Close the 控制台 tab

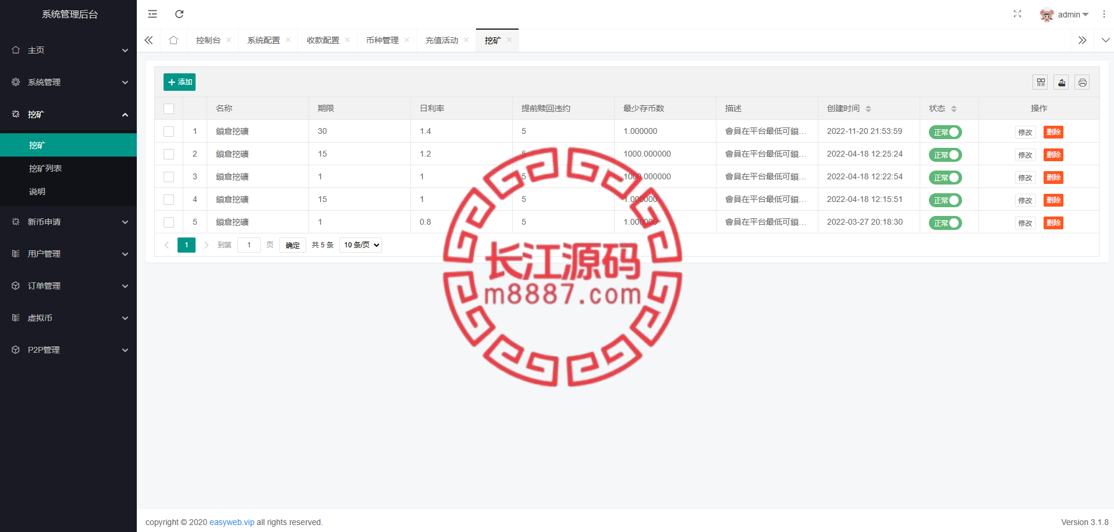point(229,40)
